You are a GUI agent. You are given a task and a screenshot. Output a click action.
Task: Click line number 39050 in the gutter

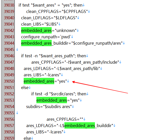coord(8,81)
